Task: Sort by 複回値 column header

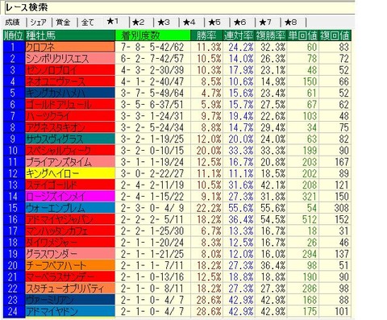Action: (335, 35)
